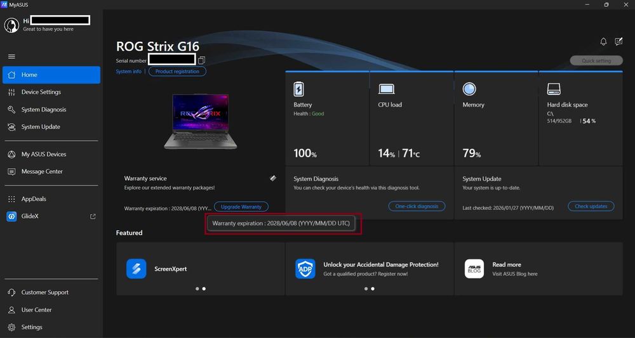Click the CPU load 14% value
Screen dimensions: 635x338
coord(386,153)
